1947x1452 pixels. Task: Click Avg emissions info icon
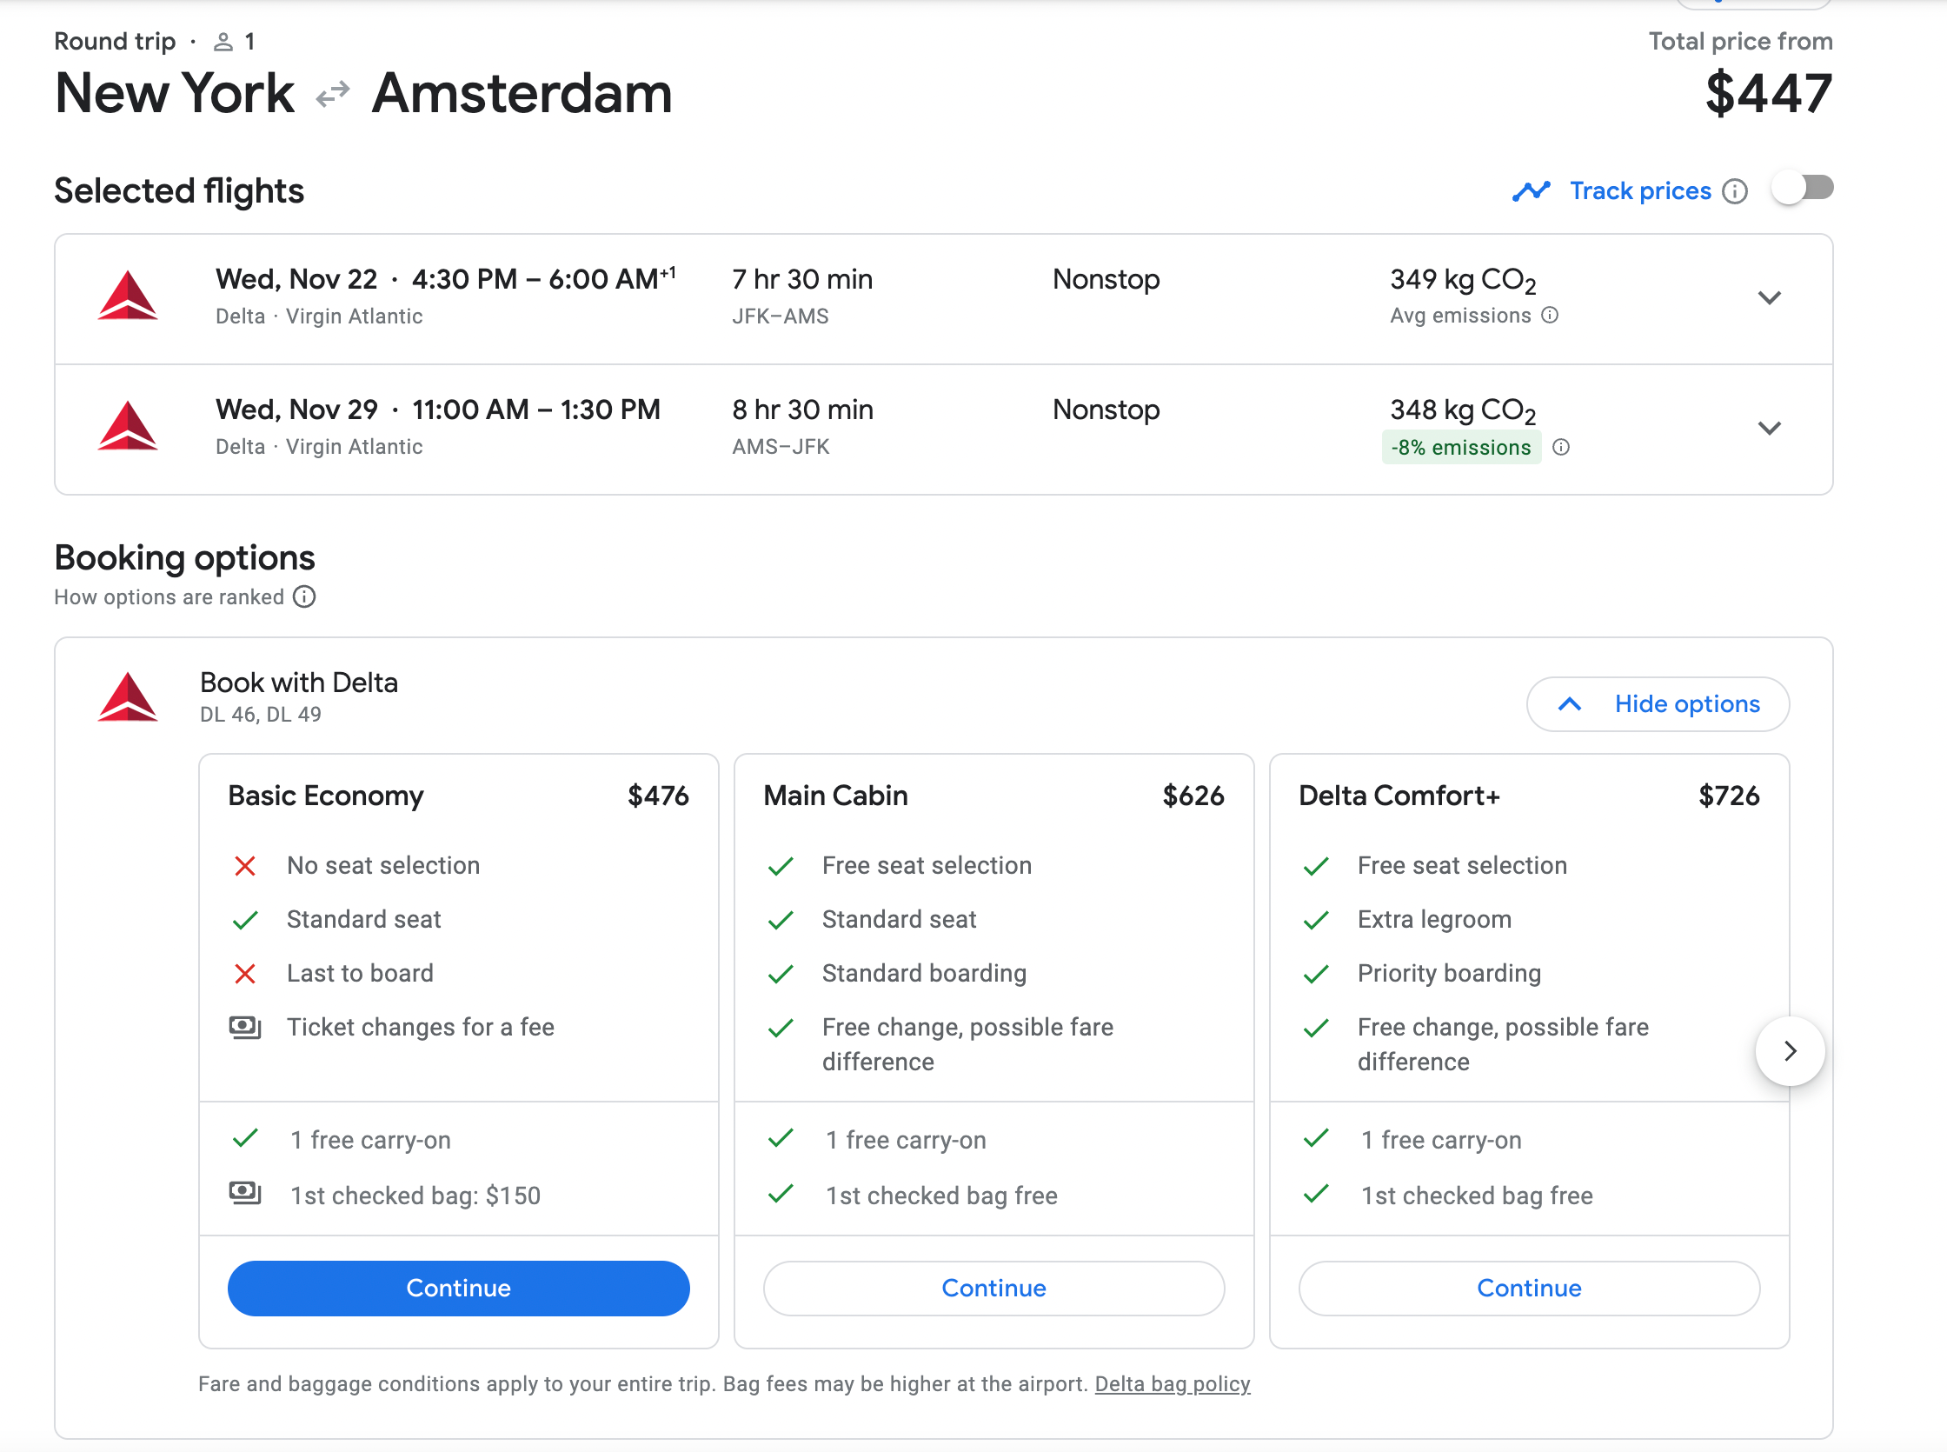tap(1550, 316)
